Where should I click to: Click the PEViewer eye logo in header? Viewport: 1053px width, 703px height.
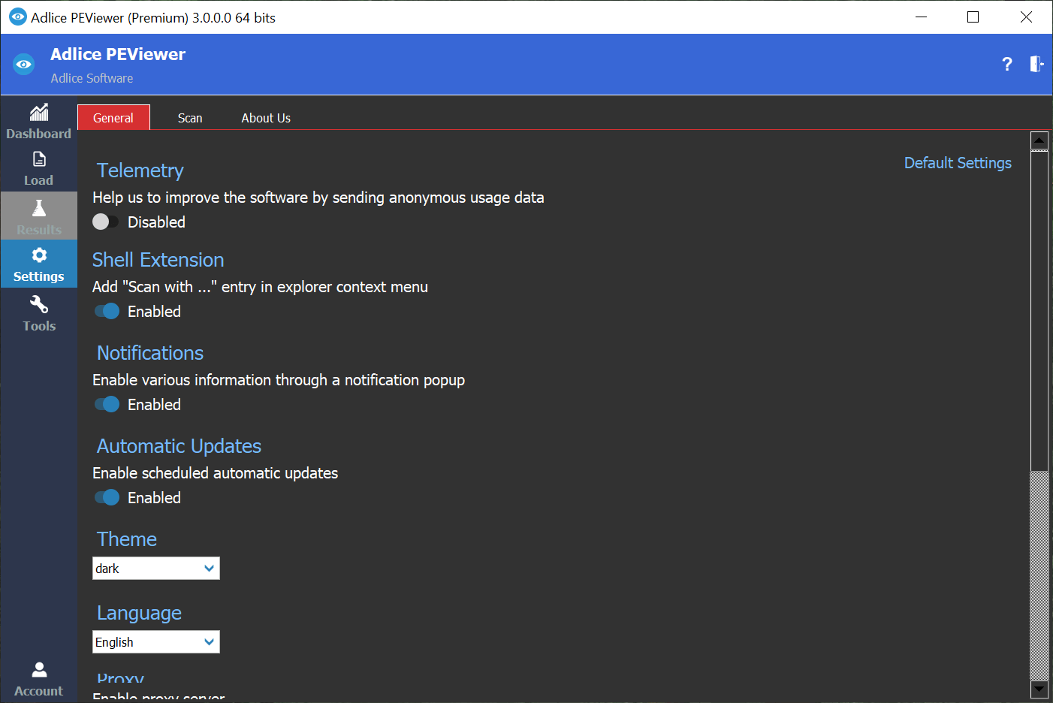(x=24, y=65)
